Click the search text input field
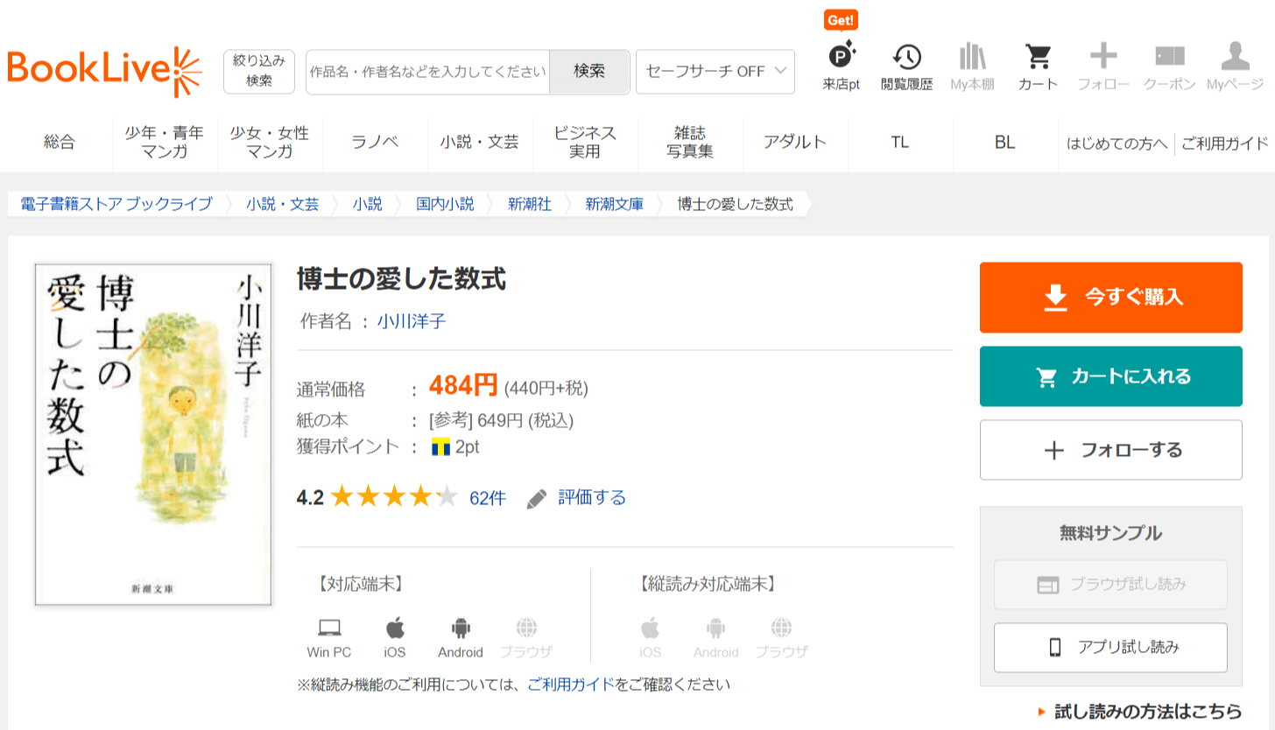The image size is (1275, 730). pos(428,72)
